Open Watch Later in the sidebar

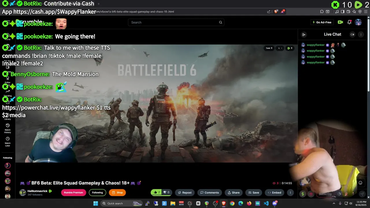click(8, 142)
